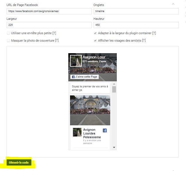Image resolution: width=186 pixels, height=171 pixels.
Task: Click the widget scrollbar up arrow
Action: tap(114, 84)
